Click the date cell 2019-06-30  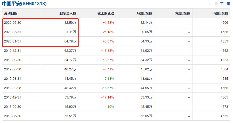pyautogui.click(x=12, y=69)
